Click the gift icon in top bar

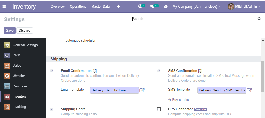pyautogui.click(x=166, y=6)
